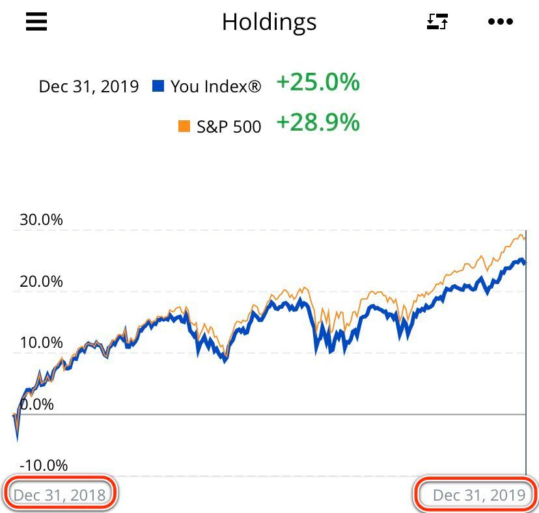Select the You Index® legend label

215,86
